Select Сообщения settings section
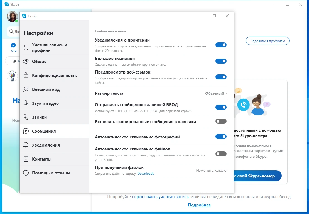This screenshot has width=309, height=214. pyautogui.click(x=55, y=131)
